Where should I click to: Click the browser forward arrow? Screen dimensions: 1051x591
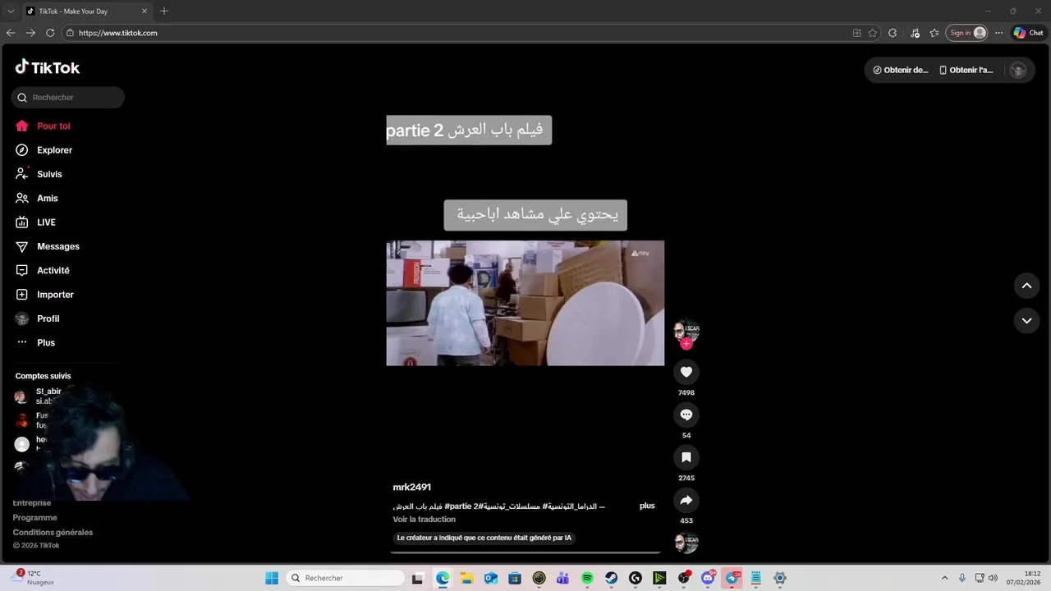click(30, 33)
